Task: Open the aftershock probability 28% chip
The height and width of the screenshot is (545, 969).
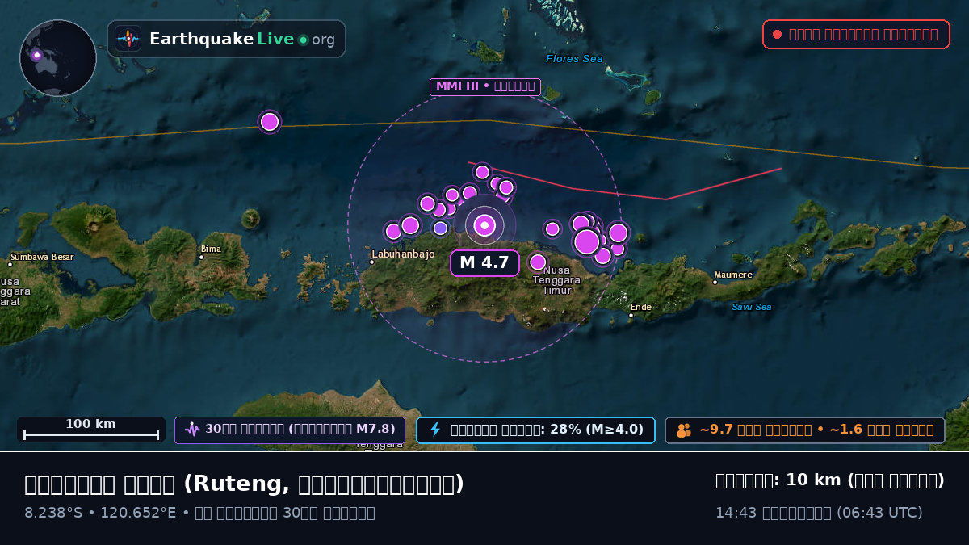Action: [x=535, y=430]
